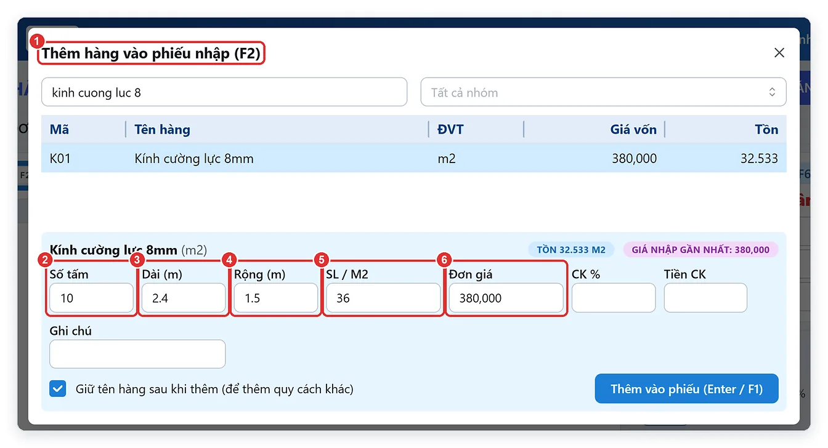Image resolution: width=828 pixels, height=448 pixels.
Task: Click the product search field 'kinh cuong luc 8'
Action: (224, 92)
